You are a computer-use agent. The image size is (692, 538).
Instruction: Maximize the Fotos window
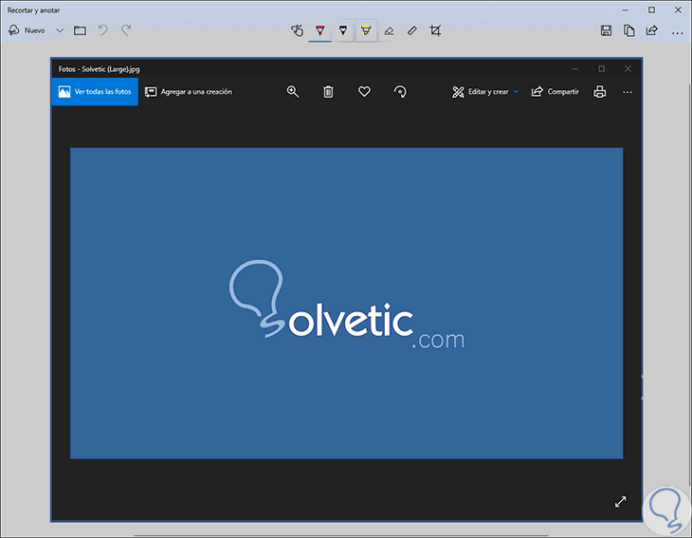(x=602, y=69)
